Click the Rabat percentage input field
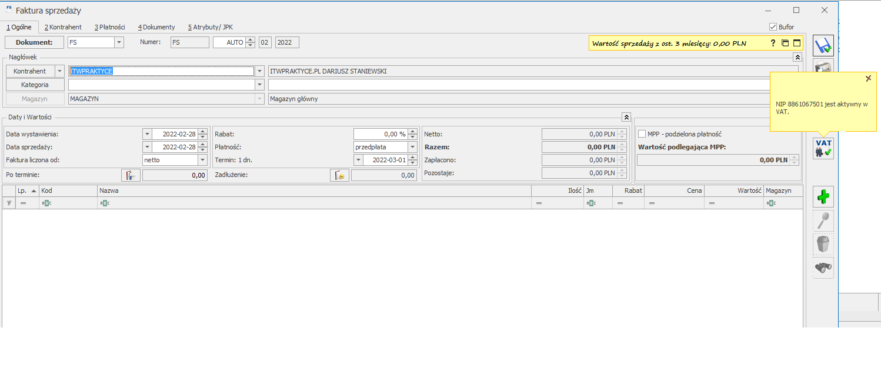Screen dimensions: 881x381 381,134
